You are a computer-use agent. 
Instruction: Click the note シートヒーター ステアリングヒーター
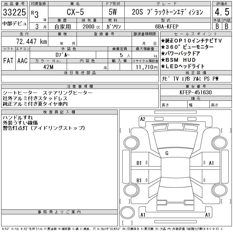coord(47,93)
